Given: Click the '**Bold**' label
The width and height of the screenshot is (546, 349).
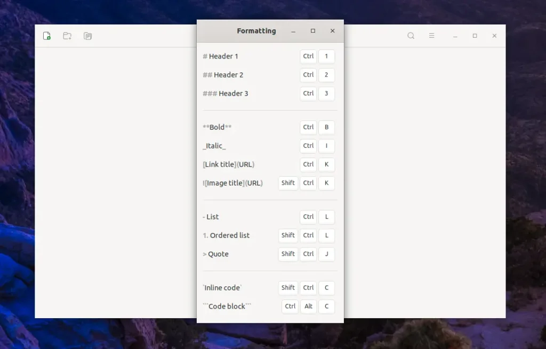Looking at the screenshot, I should tap(217, 127).
